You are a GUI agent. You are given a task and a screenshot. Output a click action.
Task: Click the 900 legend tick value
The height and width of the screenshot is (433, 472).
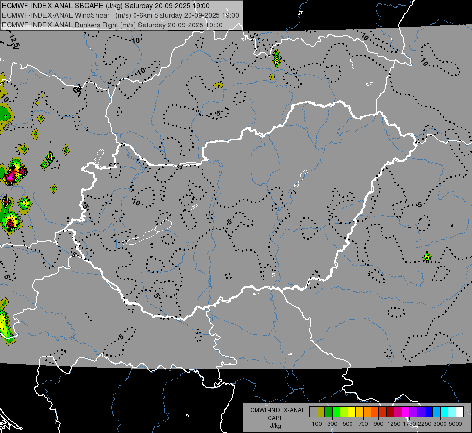point(378,424)
